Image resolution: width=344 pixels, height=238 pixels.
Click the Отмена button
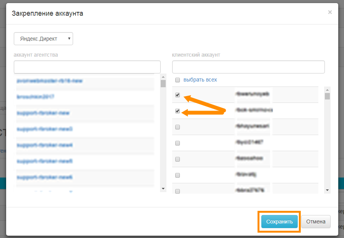pyautogui.click(x=316, y=222)
